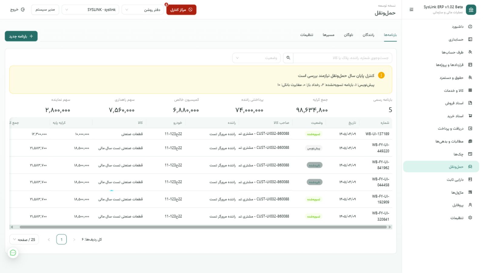Click waybill number WB-FY-UI-320841
This screenshot has height=273, width=485.
click(380, 216)
